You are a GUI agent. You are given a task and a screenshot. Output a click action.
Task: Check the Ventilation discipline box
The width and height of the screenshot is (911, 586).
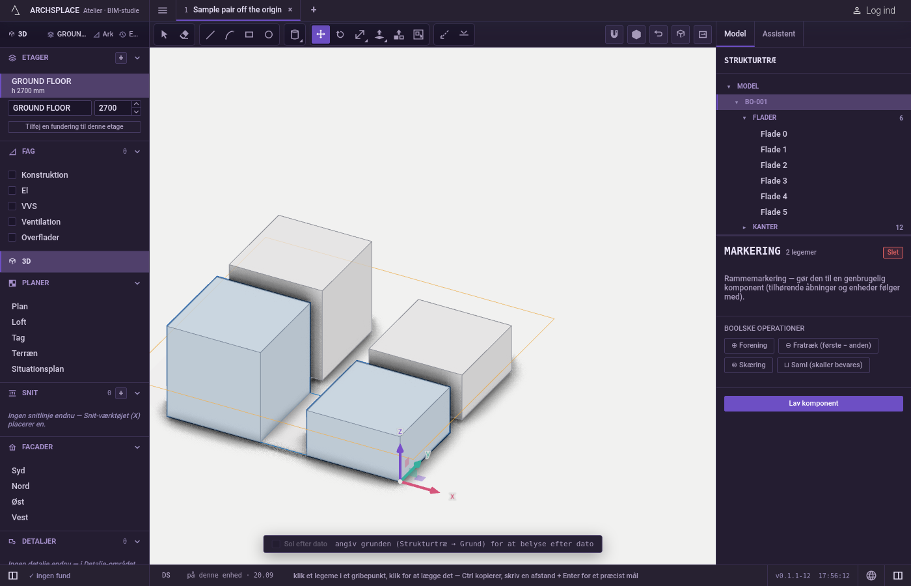click(x=12, y=222)
